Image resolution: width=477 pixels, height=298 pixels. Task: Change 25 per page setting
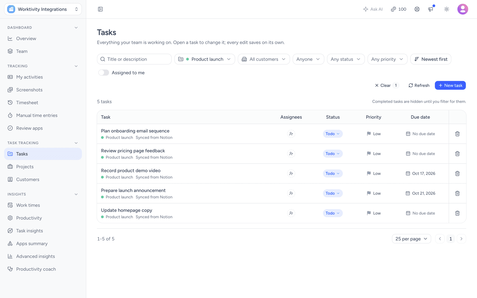coord(411,239)
